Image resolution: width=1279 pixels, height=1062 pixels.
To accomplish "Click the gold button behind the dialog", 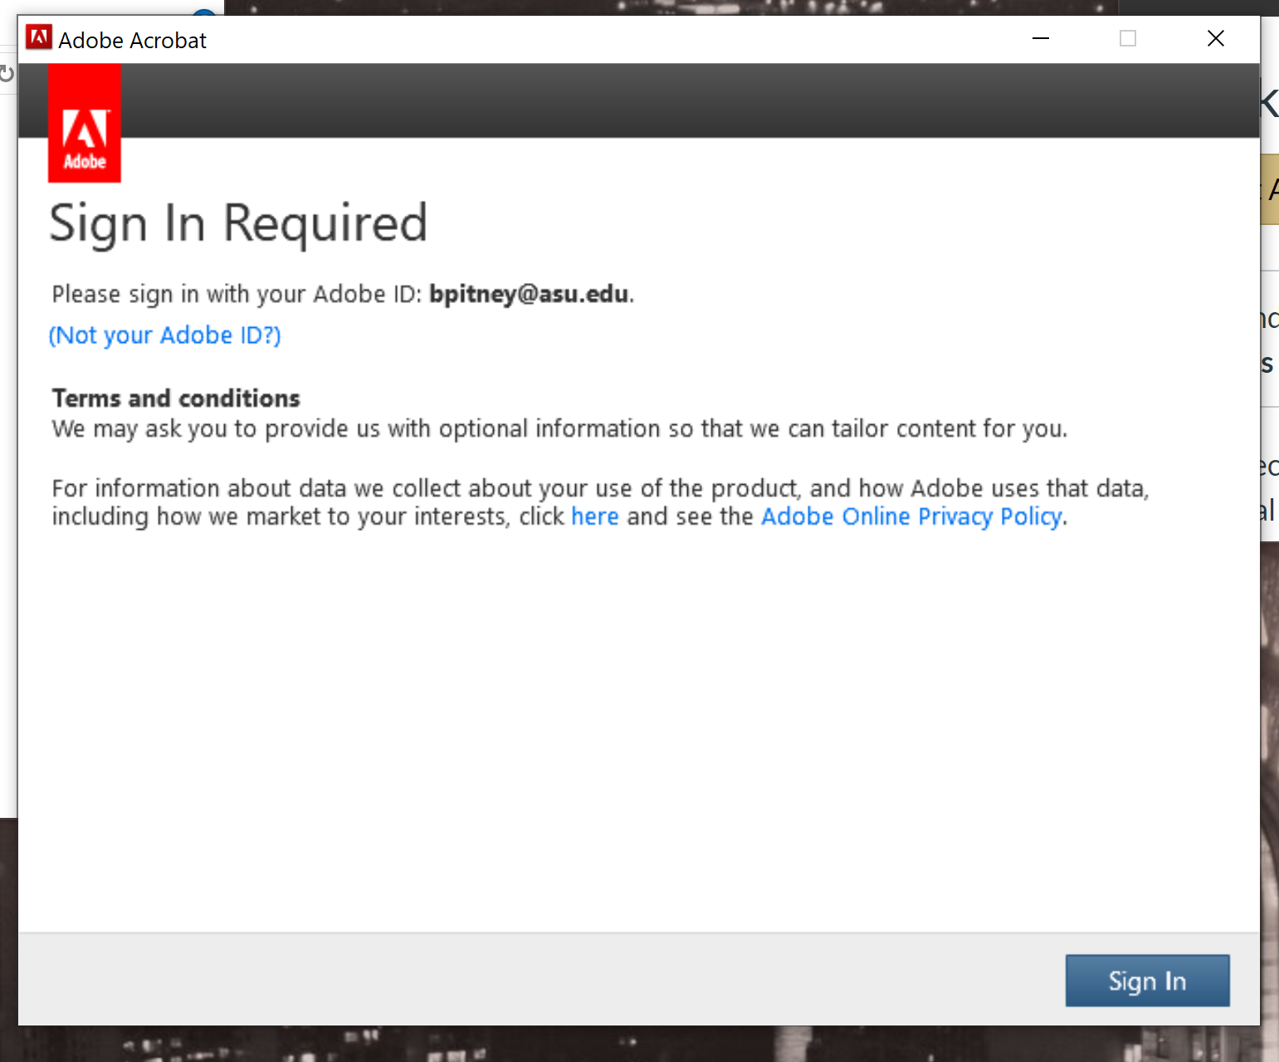I will pyautogui.click(x=1270, y=189).
